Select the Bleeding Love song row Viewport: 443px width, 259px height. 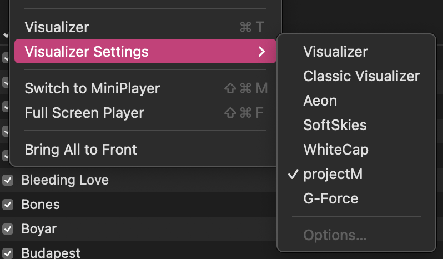[65, 180]
